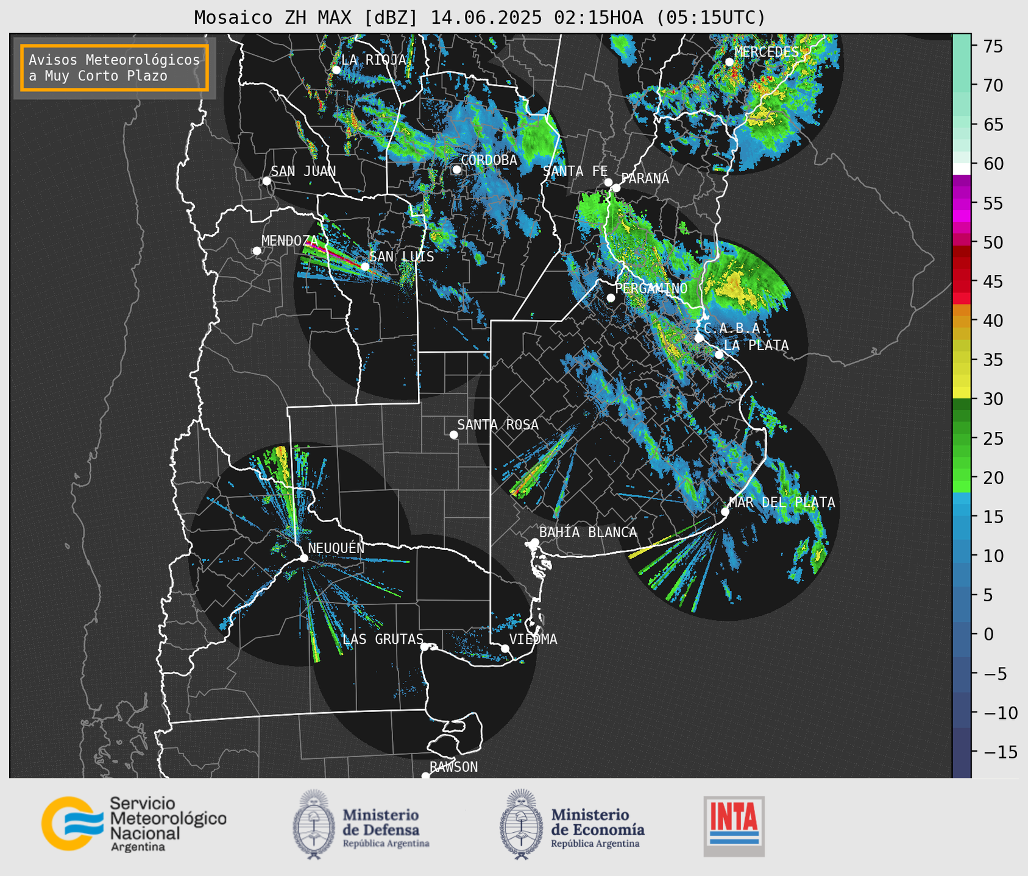This screenshot has width=1028, height=876.
Task: Click the CÓRDOBA city marker
Action: click(456, 169)
